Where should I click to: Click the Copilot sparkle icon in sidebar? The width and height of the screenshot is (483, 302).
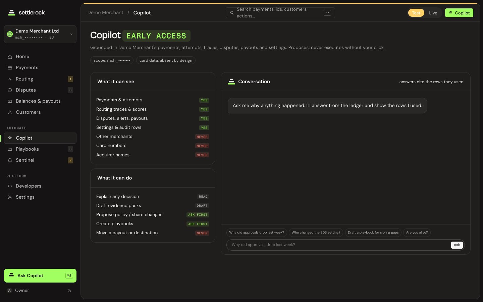tap(10, 138)
